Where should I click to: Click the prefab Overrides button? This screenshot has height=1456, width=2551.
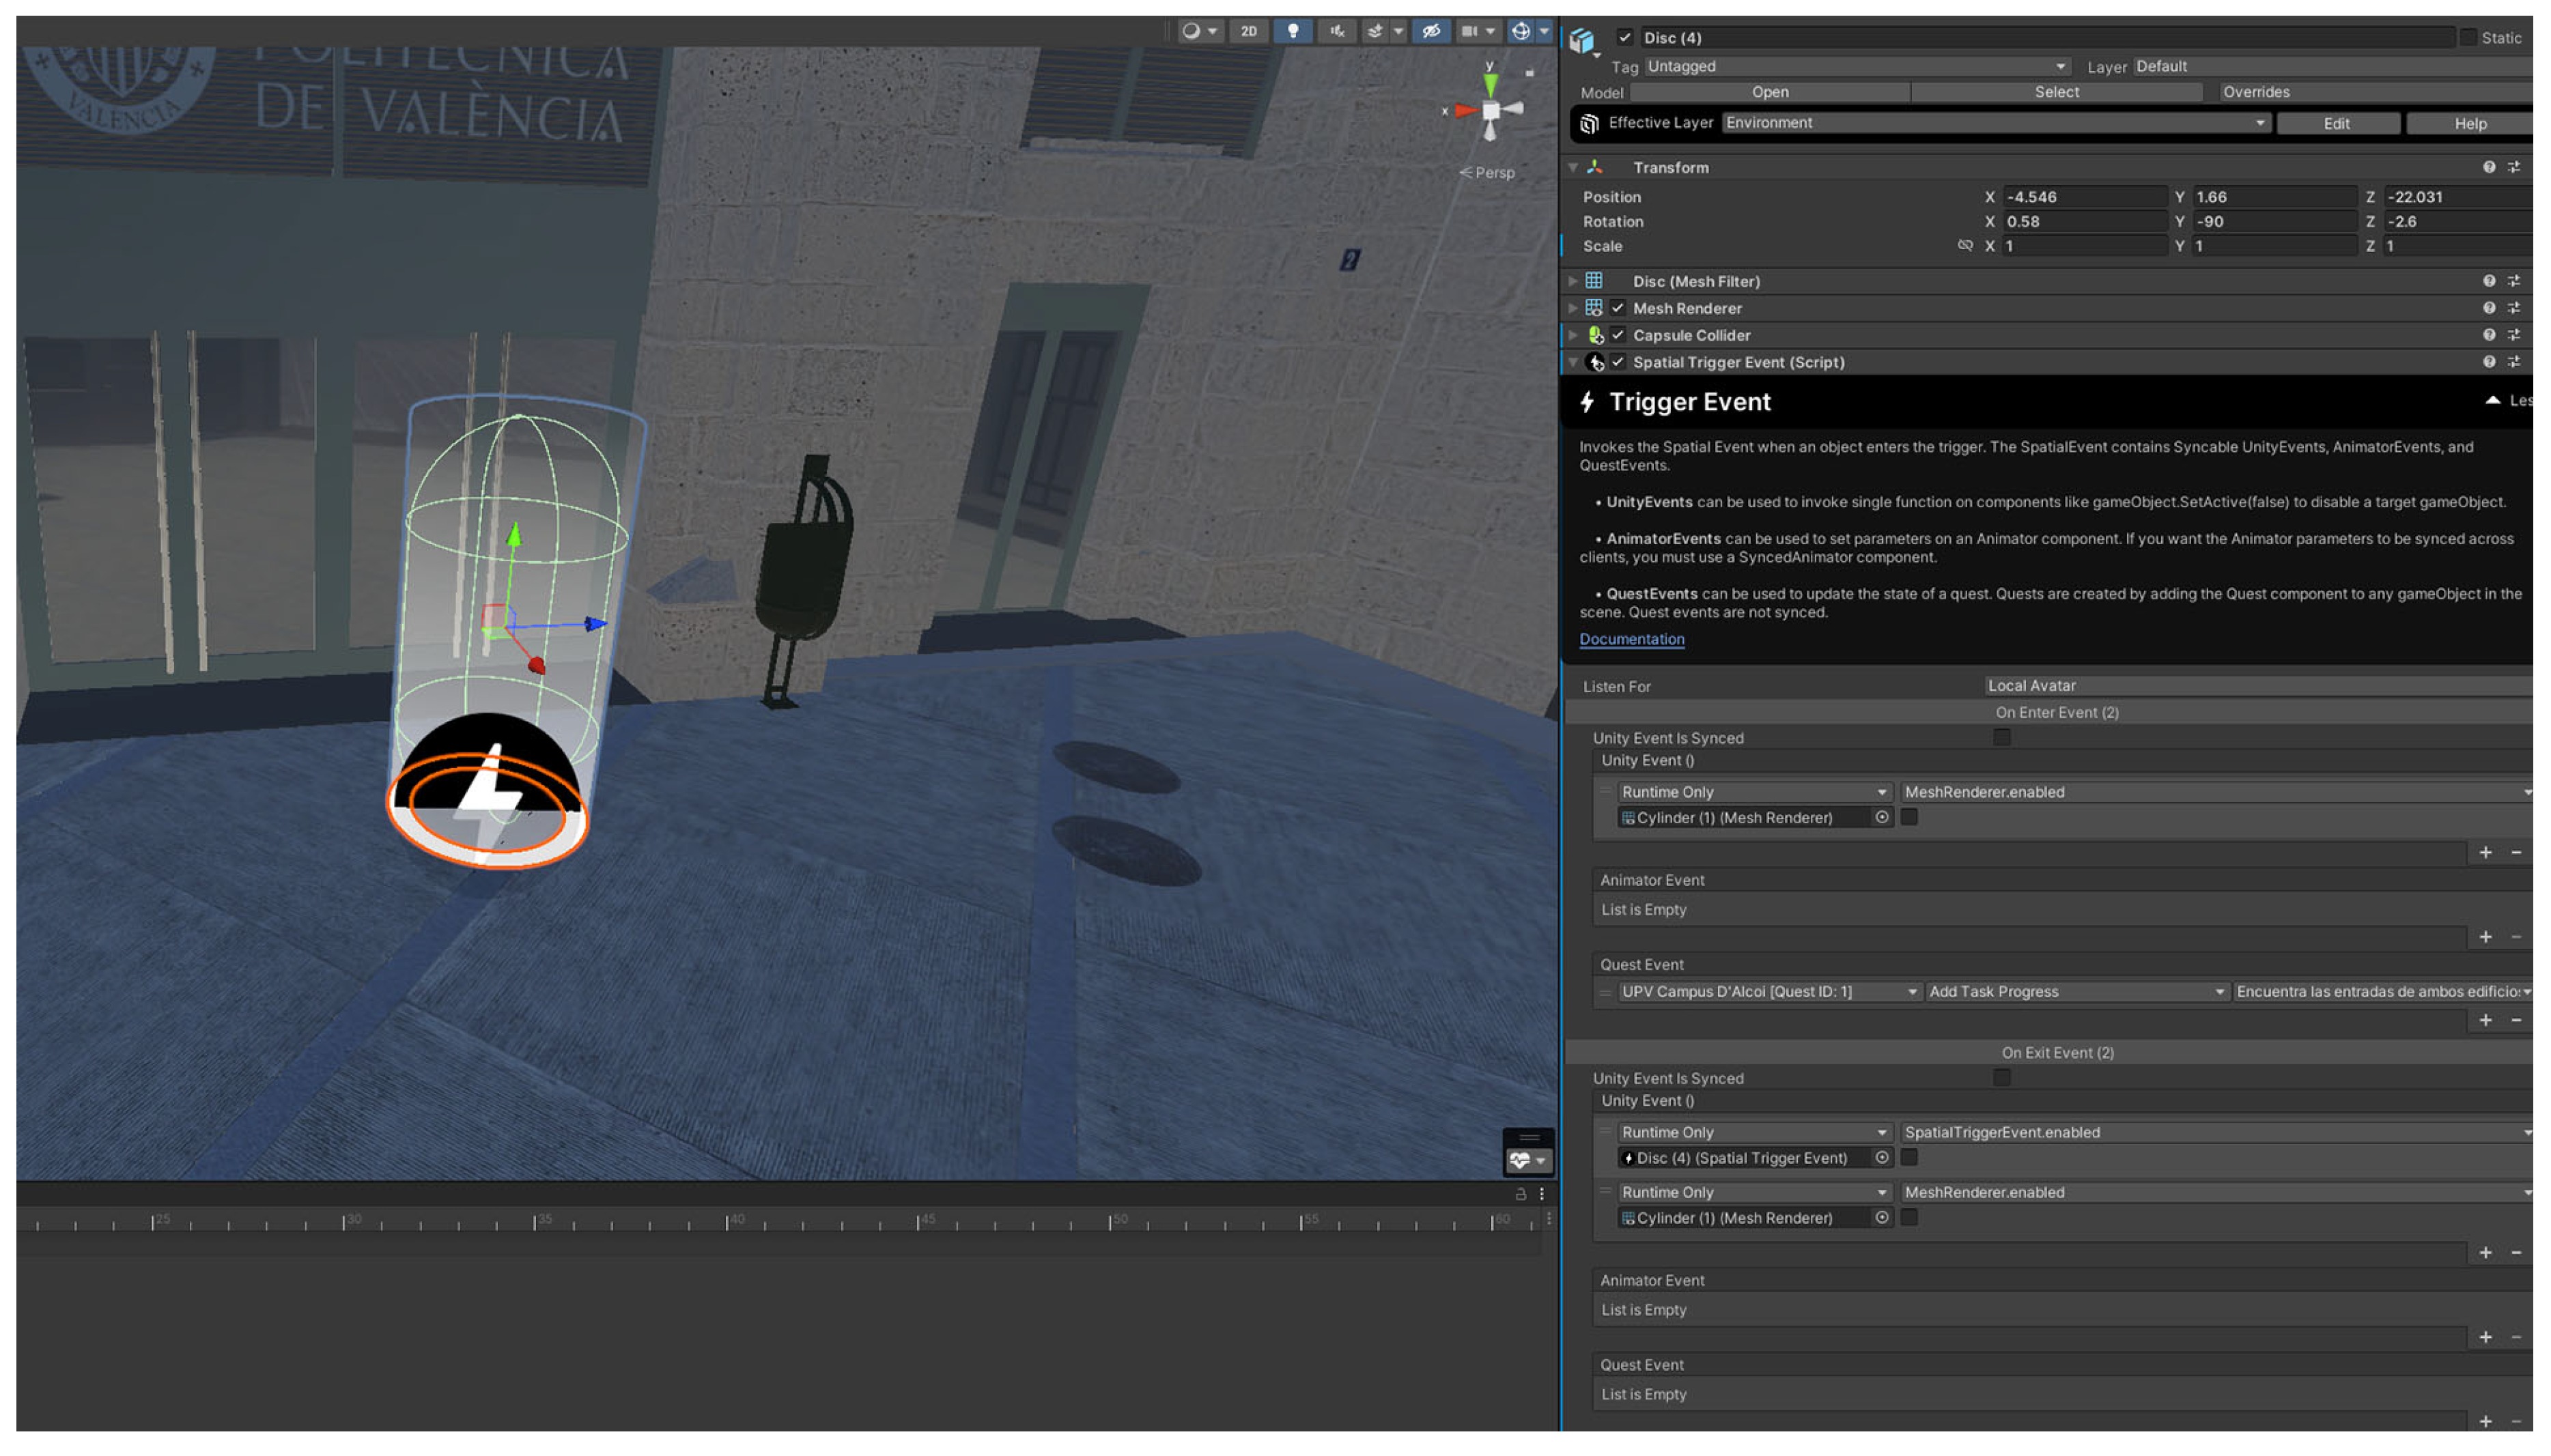tap(2255, 92)
